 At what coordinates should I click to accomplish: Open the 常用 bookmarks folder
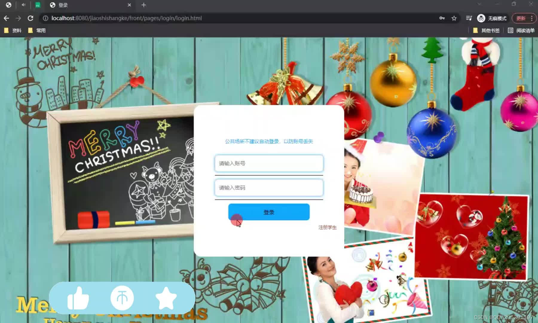click(x=37, y=31)
